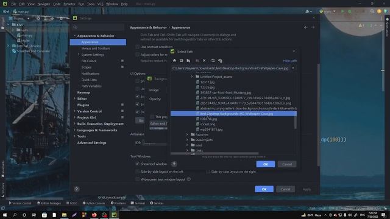Click rocket.png file icon
390x219 pixels.
pos(197,124)
